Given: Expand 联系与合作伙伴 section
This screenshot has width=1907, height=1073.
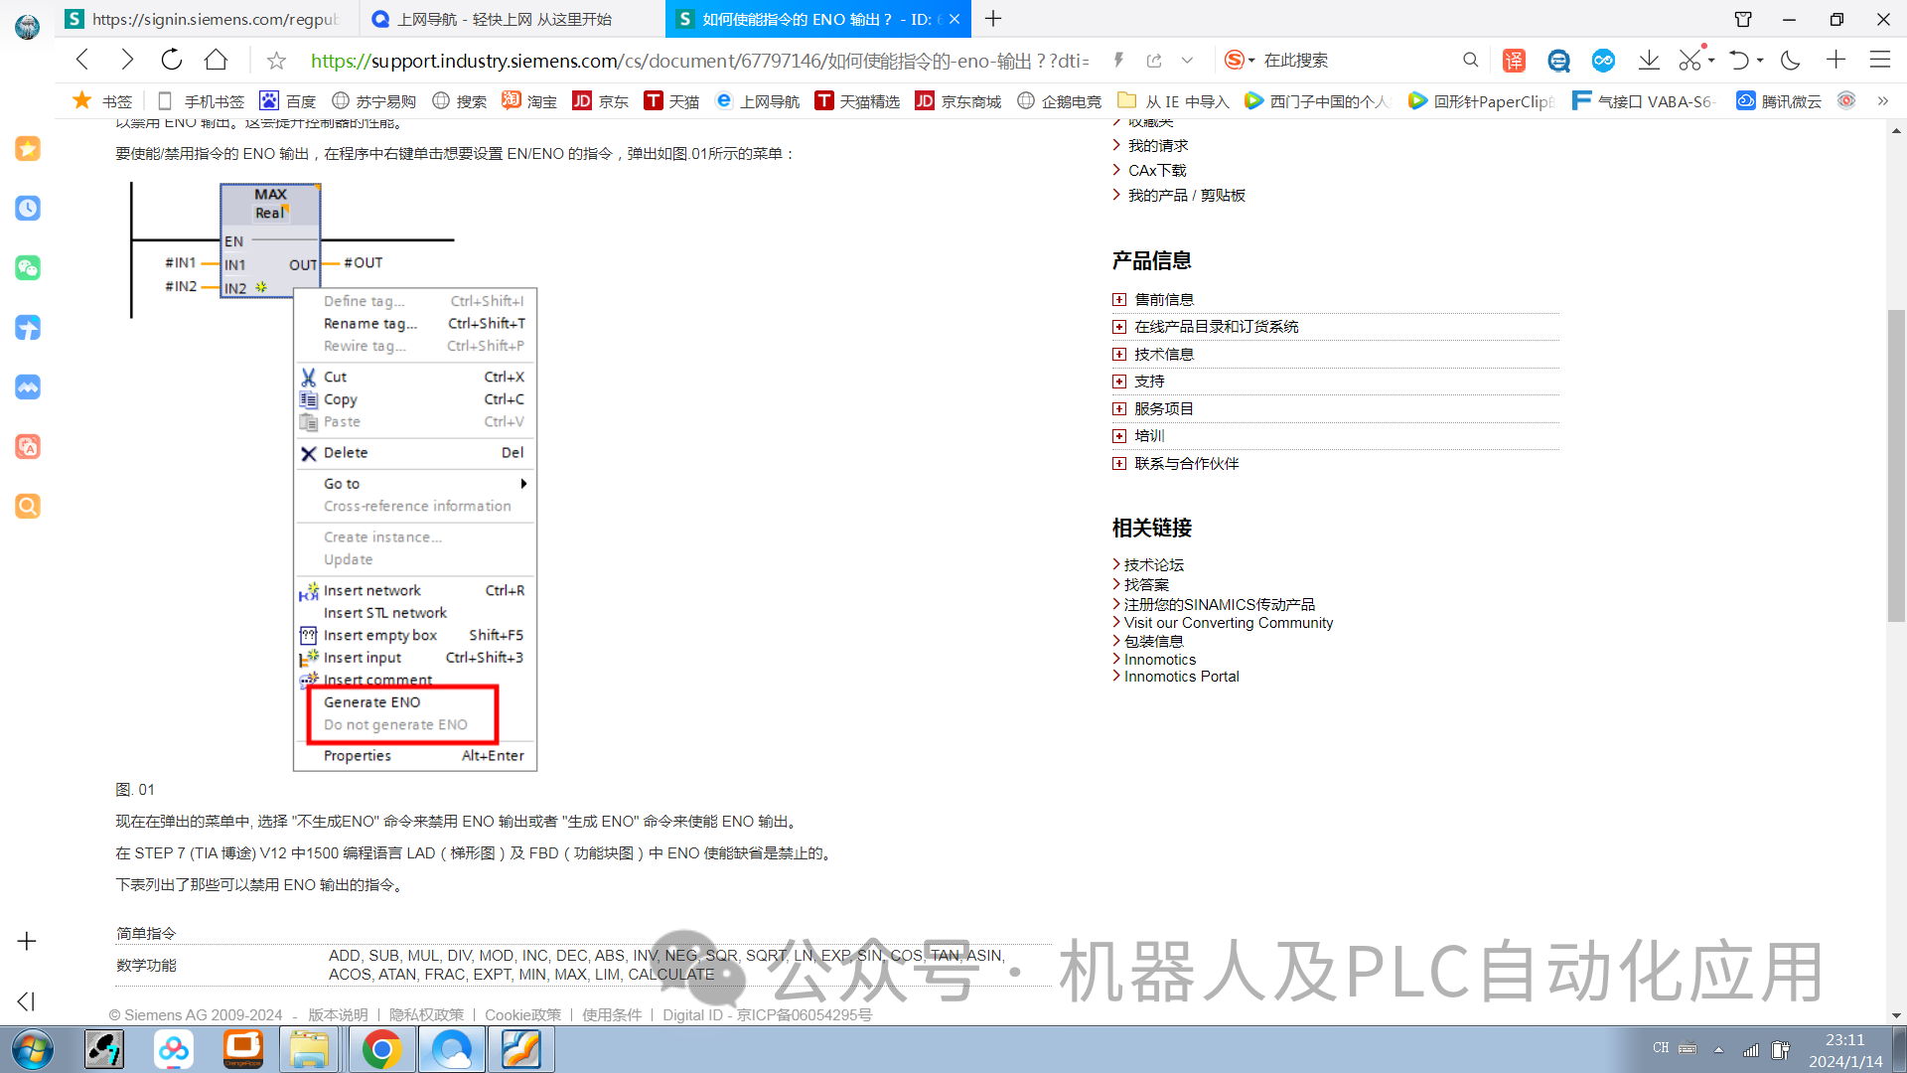Looking at the screenshot, I should (1119, 464).
